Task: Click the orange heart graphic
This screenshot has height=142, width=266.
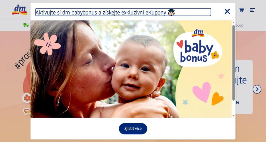Action: pyautogui.click(x=217, y=99)
